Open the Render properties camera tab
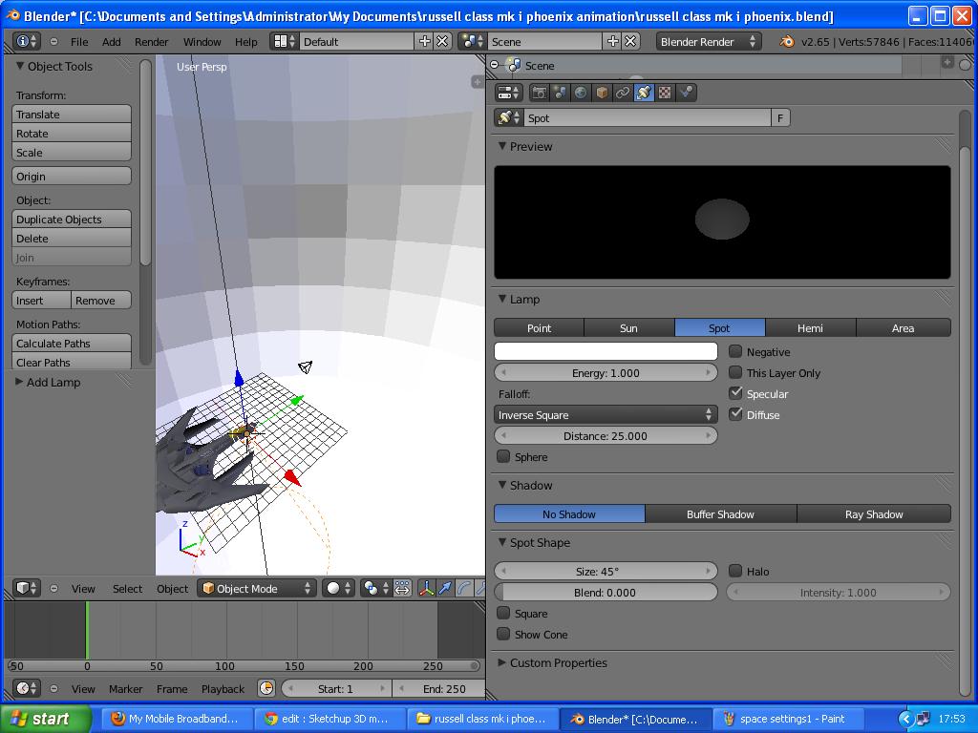This screenshot has height=733, width=978. point(540,93)
